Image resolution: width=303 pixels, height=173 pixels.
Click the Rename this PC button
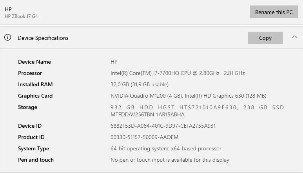coord(274,12)
